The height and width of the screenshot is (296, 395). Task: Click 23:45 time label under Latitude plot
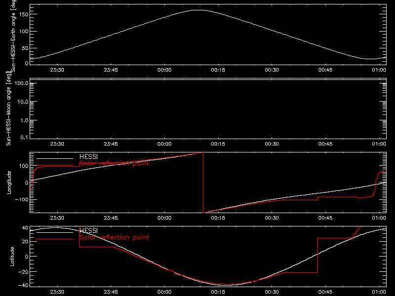click(111, 292)
